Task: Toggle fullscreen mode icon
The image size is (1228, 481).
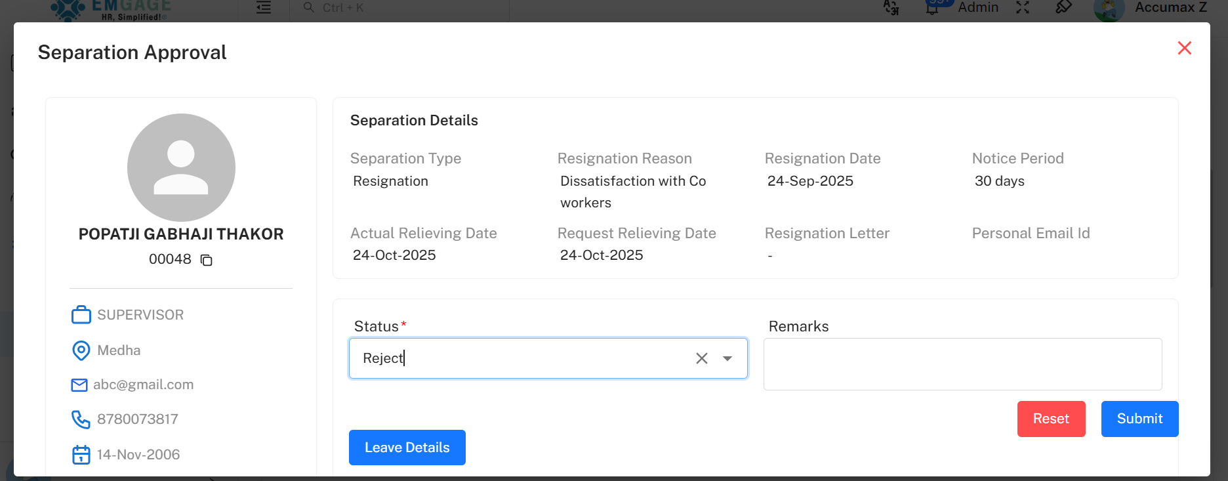Action: click(x=1023, y=8)
